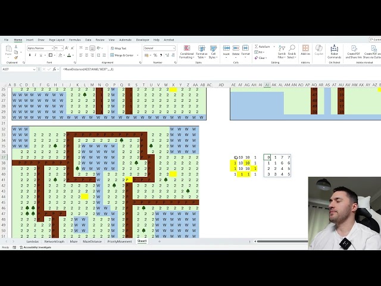The image size is (381, 286).
Task: Toggle Center horizontal alignment
Action: tap(87, 55)
